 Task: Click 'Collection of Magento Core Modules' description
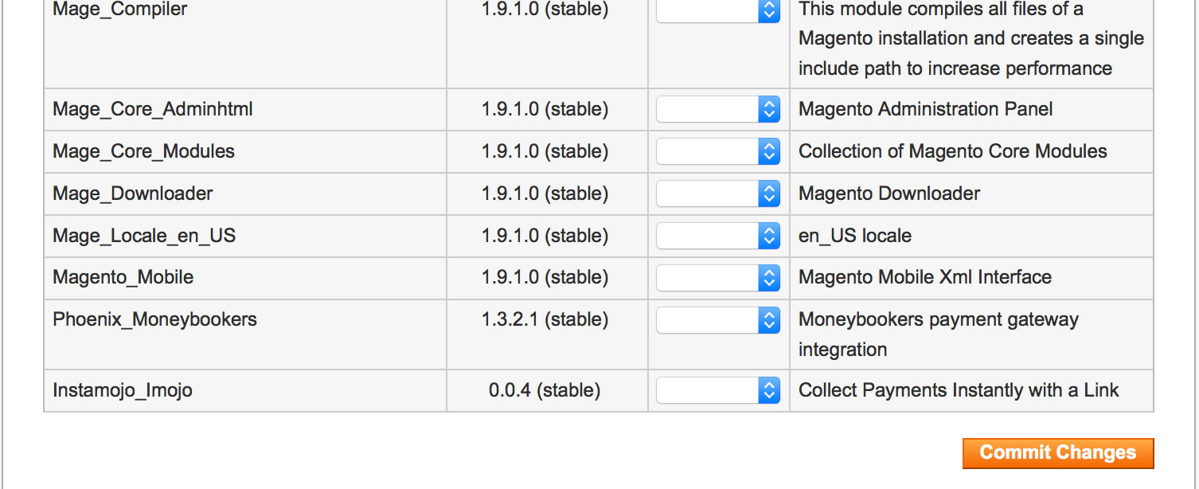[952, 151]
